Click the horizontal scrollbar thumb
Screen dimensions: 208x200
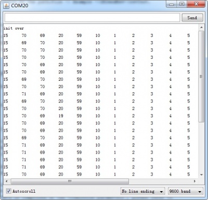pos(70,181)
